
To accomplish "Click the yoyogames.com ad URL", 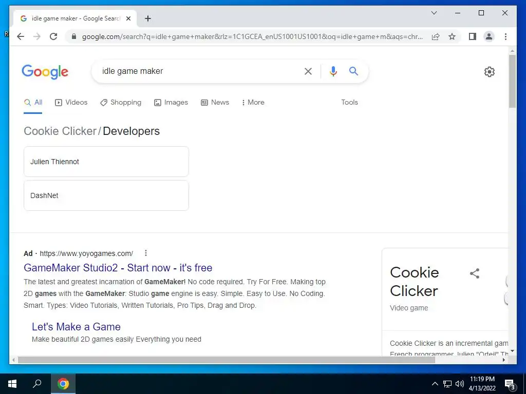I will [x=86, y=253].
